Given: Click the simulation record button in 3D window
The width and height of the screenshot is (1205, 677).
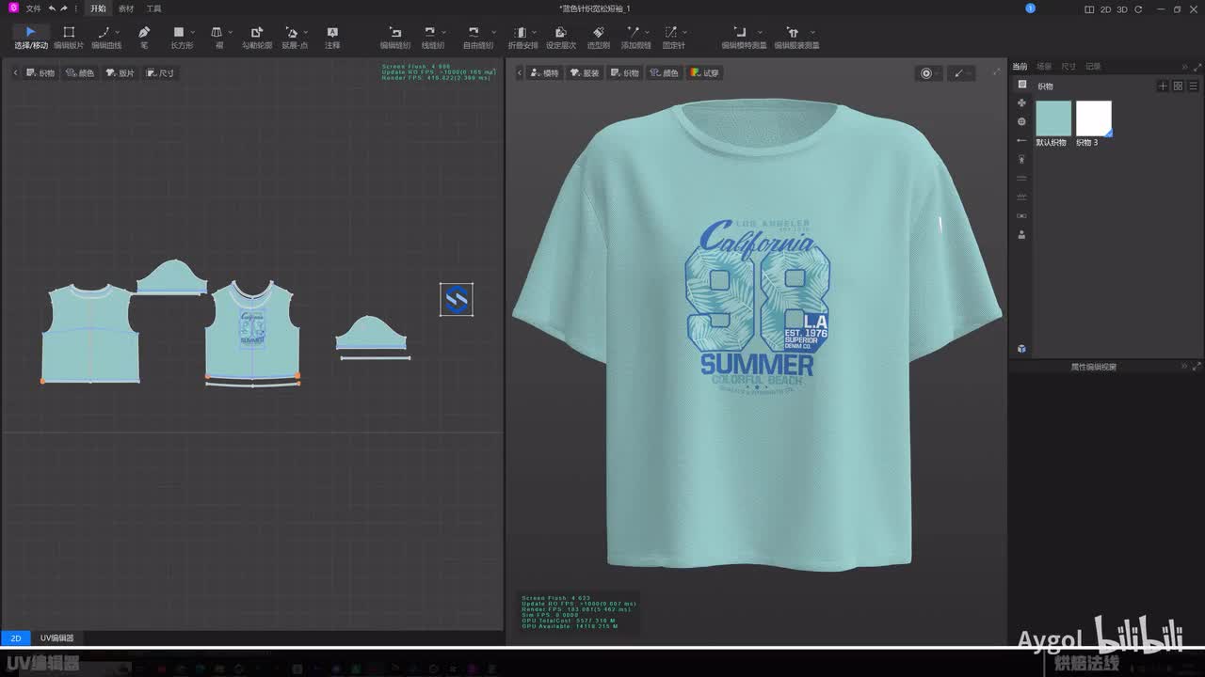Looking at the screenshot, I should tap(926, 73).
